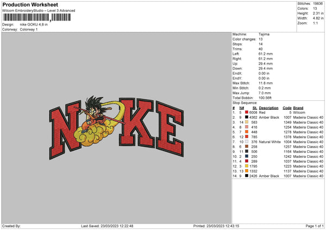Click the Width value '4.82 in'
326x230 pixels.
(318, 18)
